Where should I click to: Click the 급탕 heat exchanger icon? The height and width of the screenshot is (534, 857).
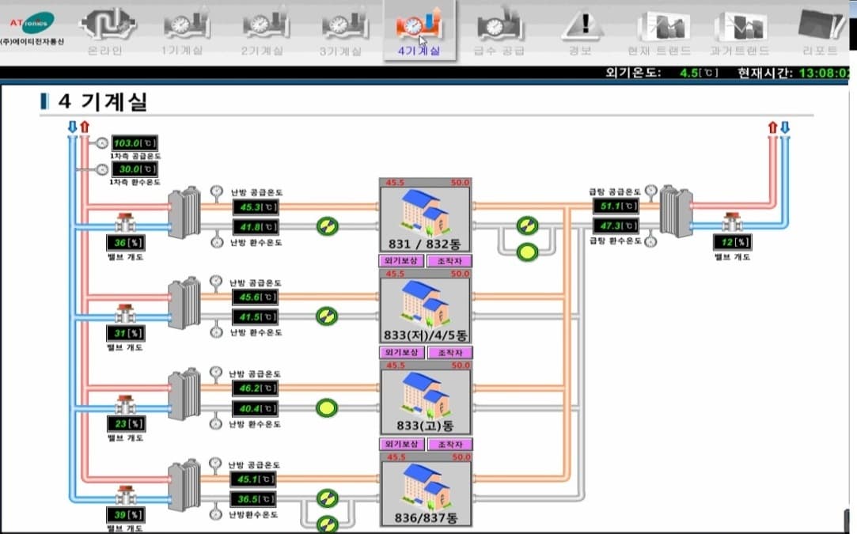[676, 211]
